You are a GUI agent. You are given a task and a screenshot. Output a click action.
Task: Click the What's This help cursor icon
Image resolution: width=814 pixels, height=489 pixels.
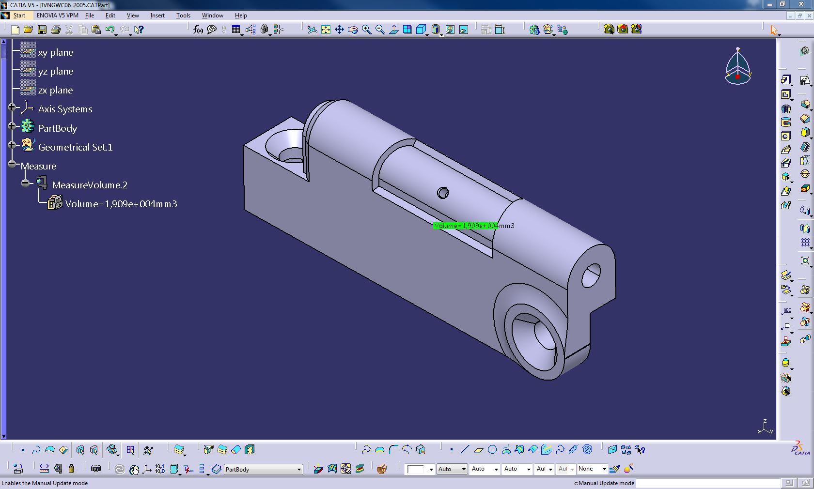[x=139, y=30]
